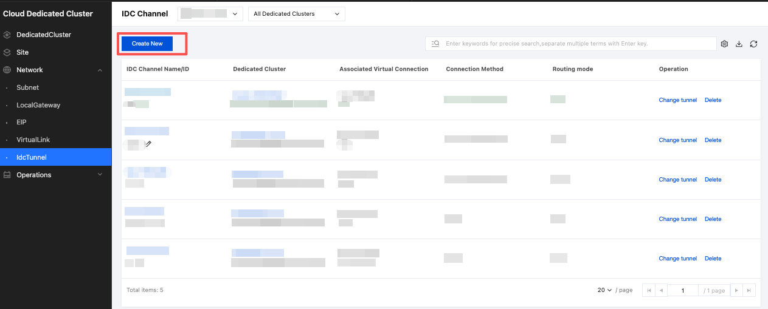
Task: Open the All Dedicated Clusters dropdown
Action: coord(296,14)
